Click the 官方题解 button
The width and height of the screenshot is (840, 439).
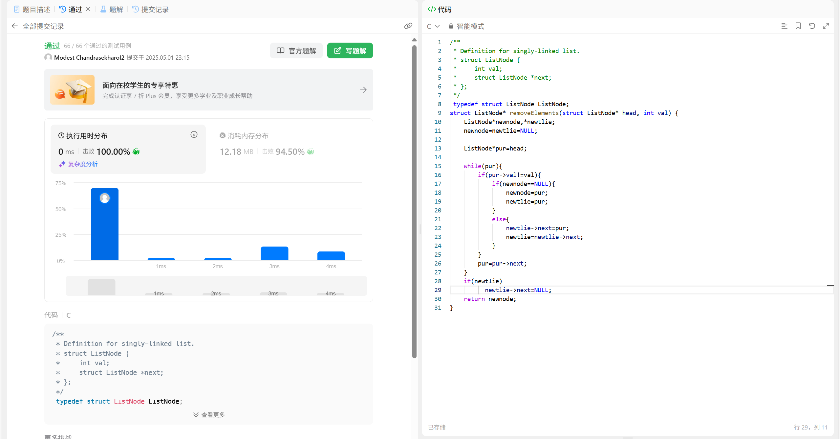296,50
